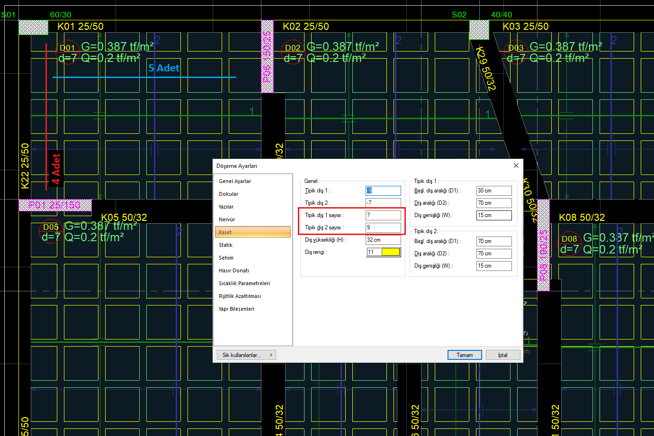This screenshot has height=436, width=654.
Task: Click the 40/40 column size text
Action: click(502, 15)
